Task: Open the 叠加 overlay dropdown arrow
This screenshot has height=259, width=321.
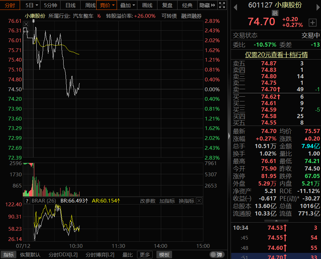Action: pyautogui.click(x=134, y=5)
